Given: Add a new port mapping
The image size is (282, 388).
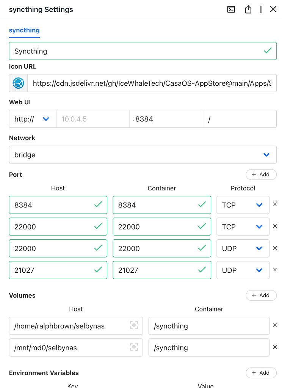Looking at the screenshot, I should (261, 174).
